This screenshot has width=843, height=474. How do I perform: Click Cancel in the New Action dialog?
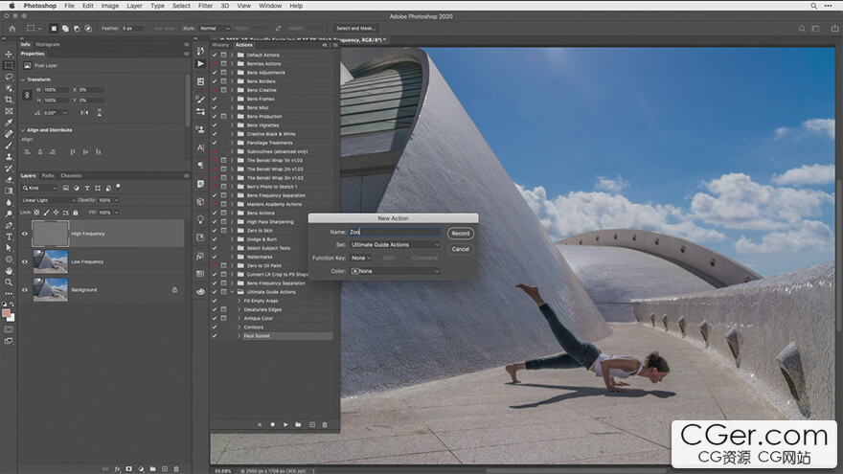click(x=461, y=249)
